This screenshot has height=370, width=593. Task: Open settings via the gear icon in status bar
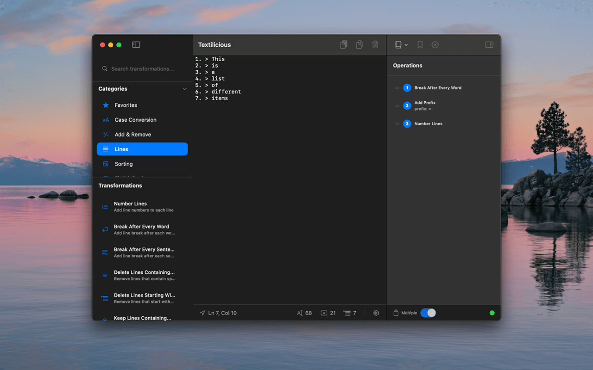[376, 313]
